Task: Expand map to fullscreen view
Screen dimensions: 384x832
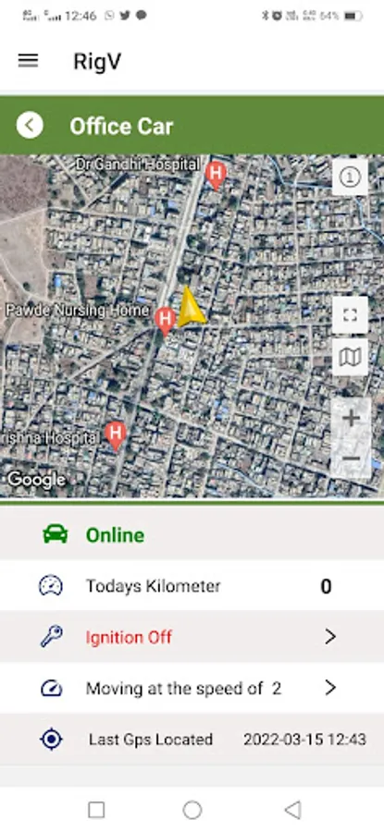Action: click(350, 315)
